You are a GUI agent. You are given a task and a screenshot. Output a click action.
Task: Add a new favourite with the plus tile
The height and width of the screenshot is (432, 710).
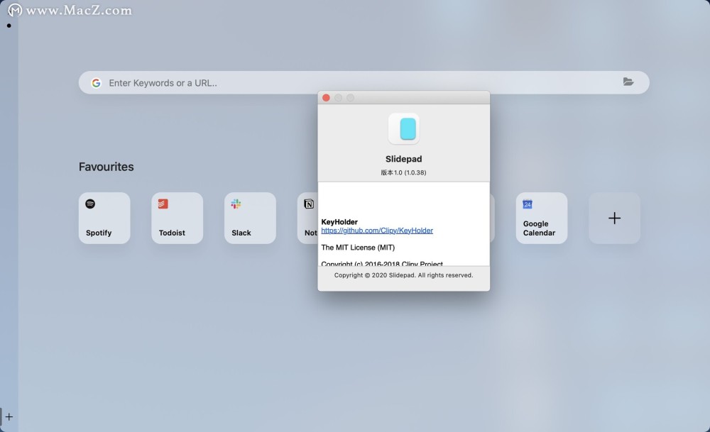click(x=614, y=218)
